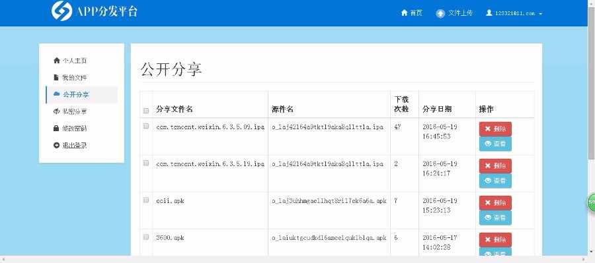Click 删除 button for com.tencent.weixin.6.3.5.19.ipa

[495, 165]
